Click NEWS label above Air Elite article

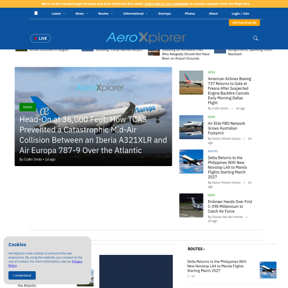pyautogui.click(x=211, y=117)
